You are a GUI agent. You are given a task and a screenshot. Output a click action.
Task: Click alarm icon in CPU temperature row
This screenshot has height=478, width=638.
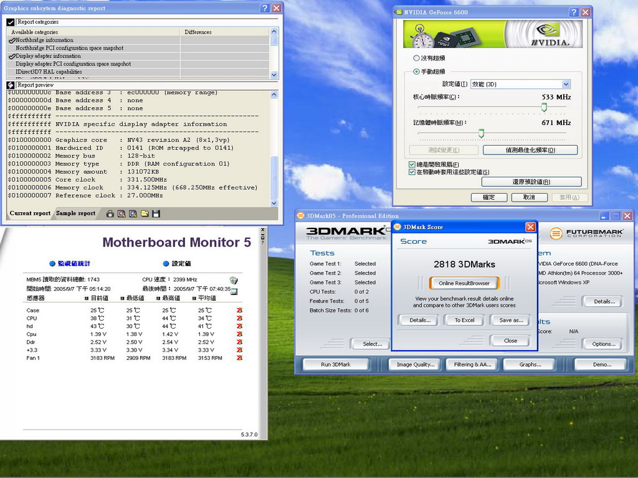tap(239, 318)
